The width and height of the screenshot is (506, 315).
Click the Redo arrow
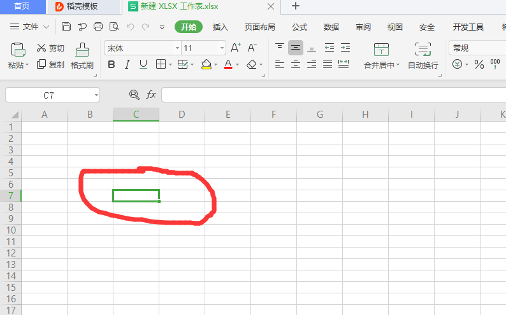pyautogui.click(x=146, y=27)
